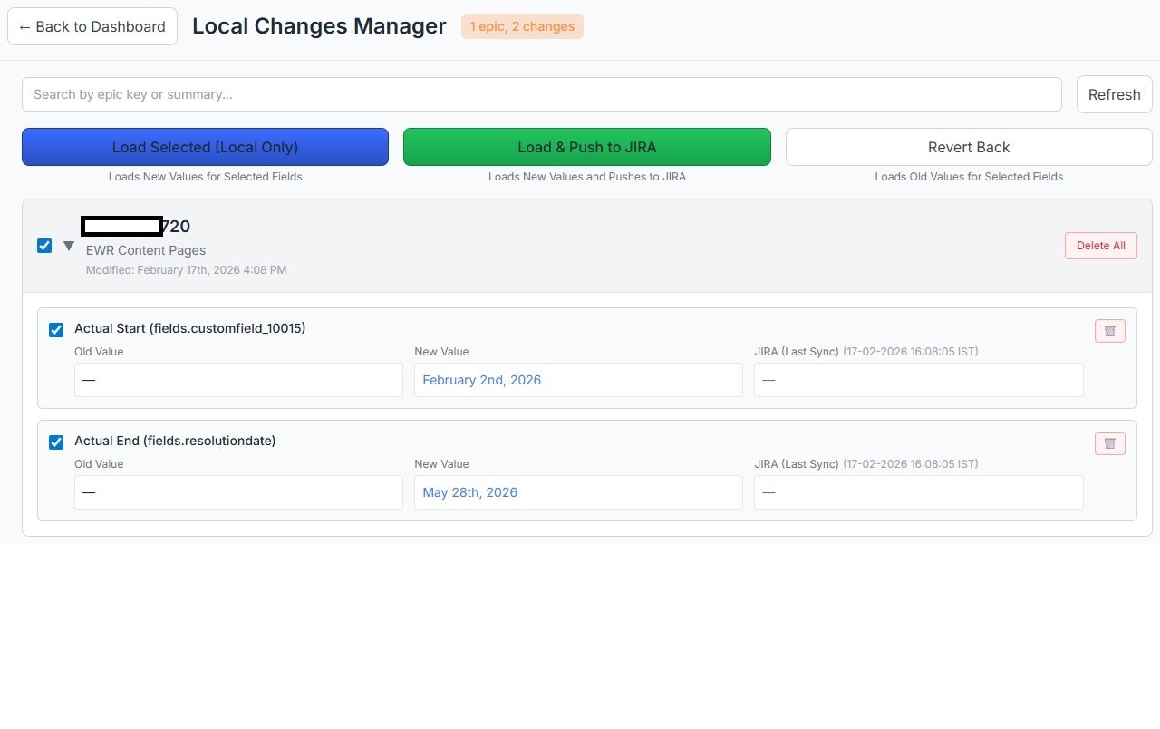Image resolution: width=1160 pixels, height=729 pixels.
Task: Uncheck the Actual Start field checkbox
Action: click(56, 329)
